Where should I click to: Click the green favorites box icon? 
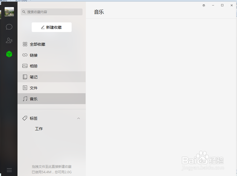9,54
